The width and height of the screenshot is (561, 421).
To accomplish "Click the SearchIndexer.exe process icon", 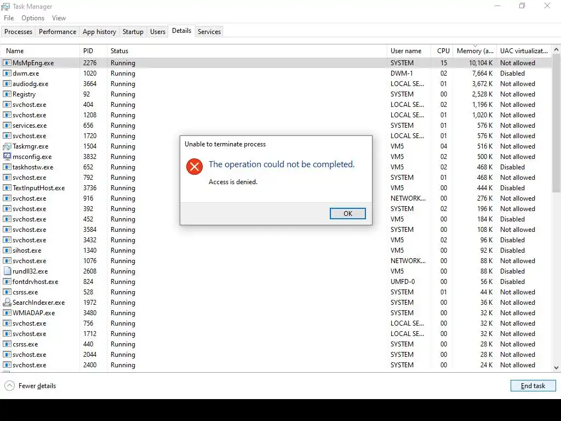I will point(7,303).
